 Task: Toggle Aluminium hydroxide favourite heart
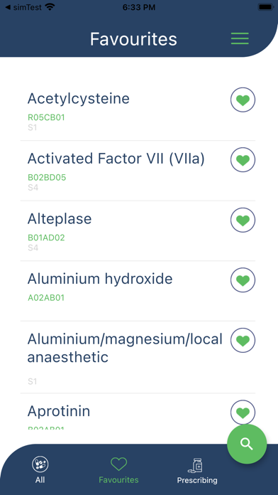point(243,280)
